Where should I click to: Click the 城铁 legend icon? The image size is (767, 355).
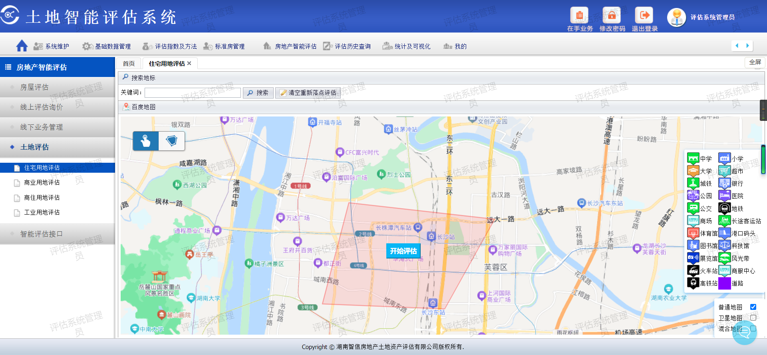pyautogui.click(x=693, y=183)
